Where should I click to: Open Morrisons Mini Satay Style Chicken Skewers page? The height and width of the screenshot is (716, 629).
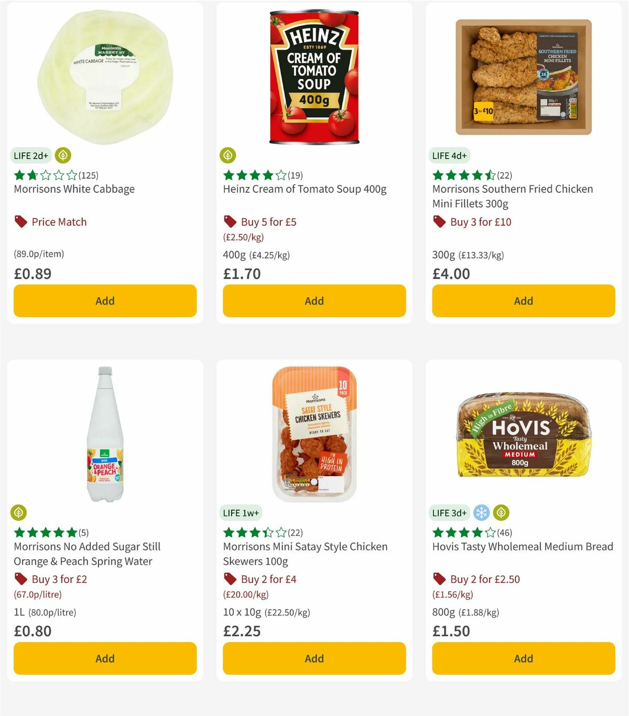(305, 554)
